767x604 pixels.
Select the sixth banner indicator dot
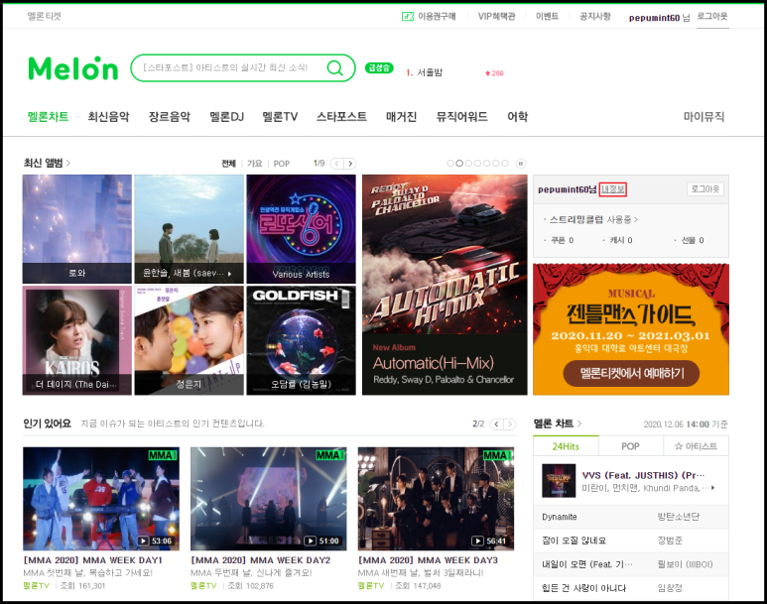(495, 164)
